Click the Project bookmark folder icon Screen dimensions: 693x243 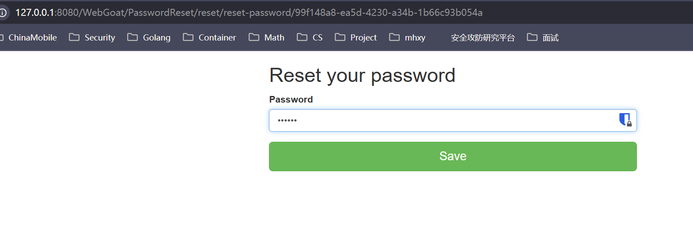click(340, 37)
